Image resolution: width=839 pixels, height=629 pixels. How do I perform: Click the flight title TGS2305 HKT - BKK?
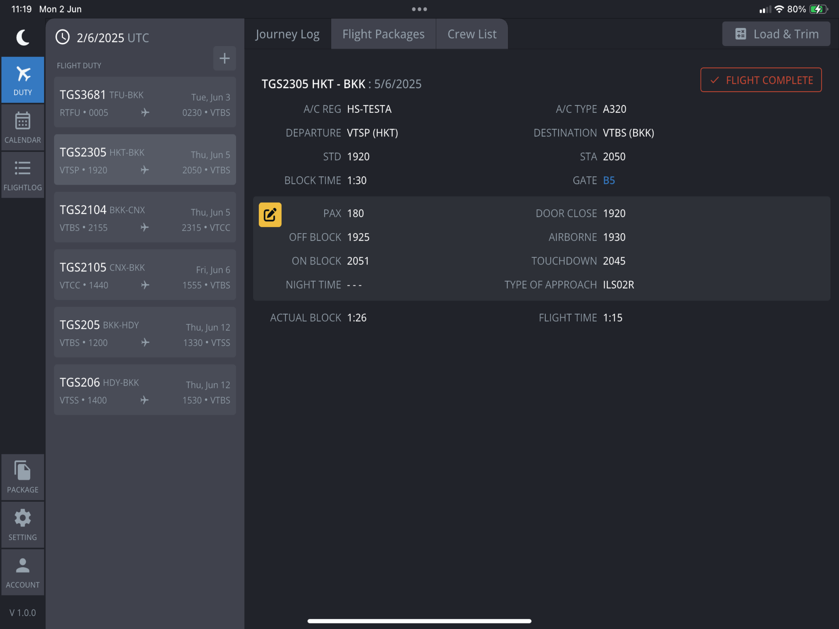(313, 84)
